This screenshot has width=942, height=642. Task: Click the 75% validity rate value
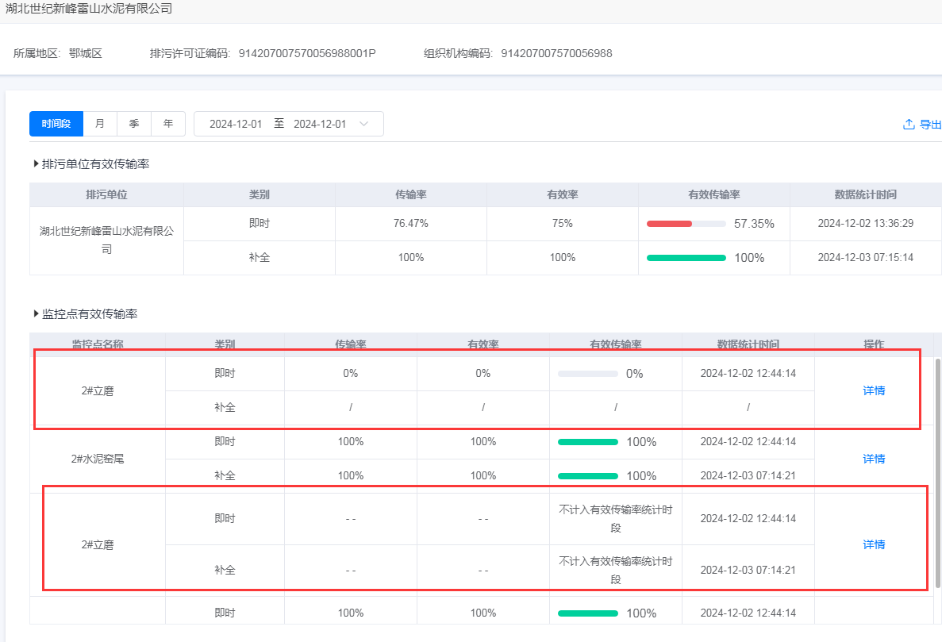(563, 224)
